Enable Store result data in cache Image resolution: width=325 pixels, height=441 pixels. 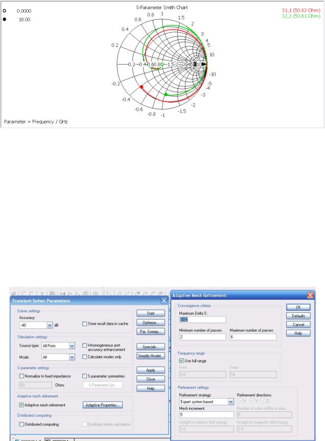click(x=84, y=324)
